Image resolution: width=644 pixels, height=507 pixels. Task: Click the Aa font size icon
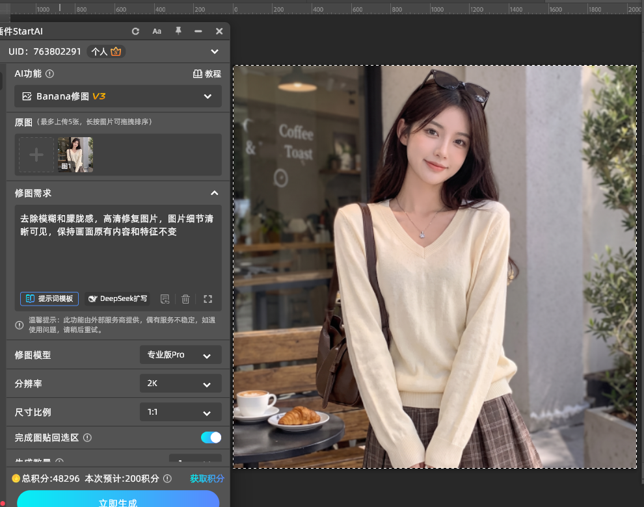point(157,31)
